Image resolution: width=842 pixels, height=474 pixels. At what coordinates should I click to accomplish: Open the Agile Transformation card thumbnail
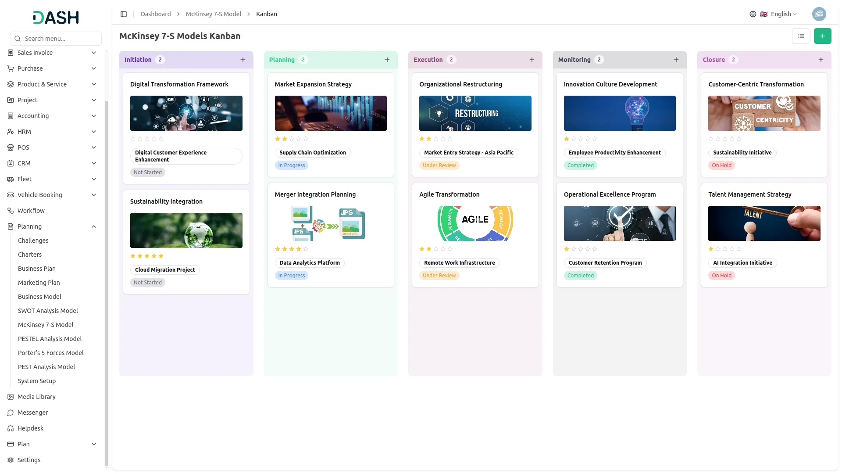[x=475, y=223]
